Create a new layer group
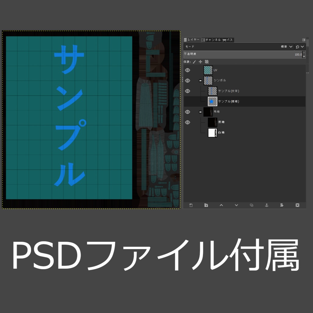The width and height of the screenshot is (313, 313). point(206,205)
